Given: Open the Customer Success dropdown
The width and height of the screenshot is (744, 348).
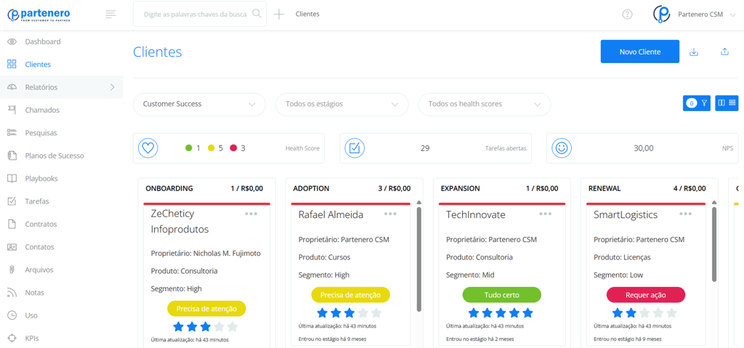Looking at the screenshot, I should 199,104.
